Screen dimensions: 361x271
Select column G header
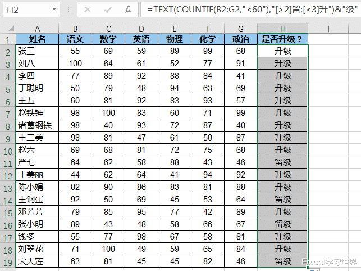(x=241, y=29)
